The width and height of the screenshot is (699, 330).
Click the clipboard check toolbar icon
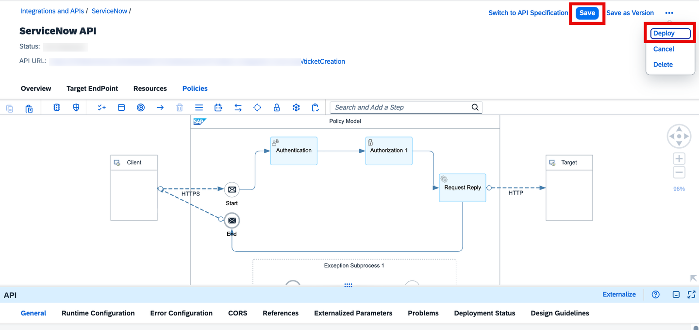316,107
